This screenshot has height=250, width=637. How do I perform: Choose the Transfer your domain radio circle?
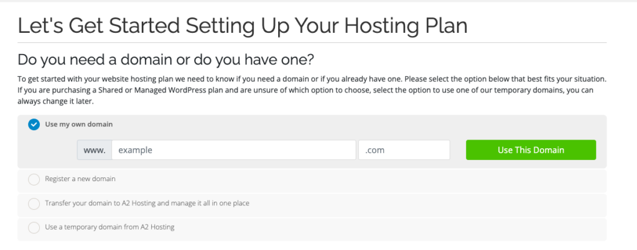34,203
